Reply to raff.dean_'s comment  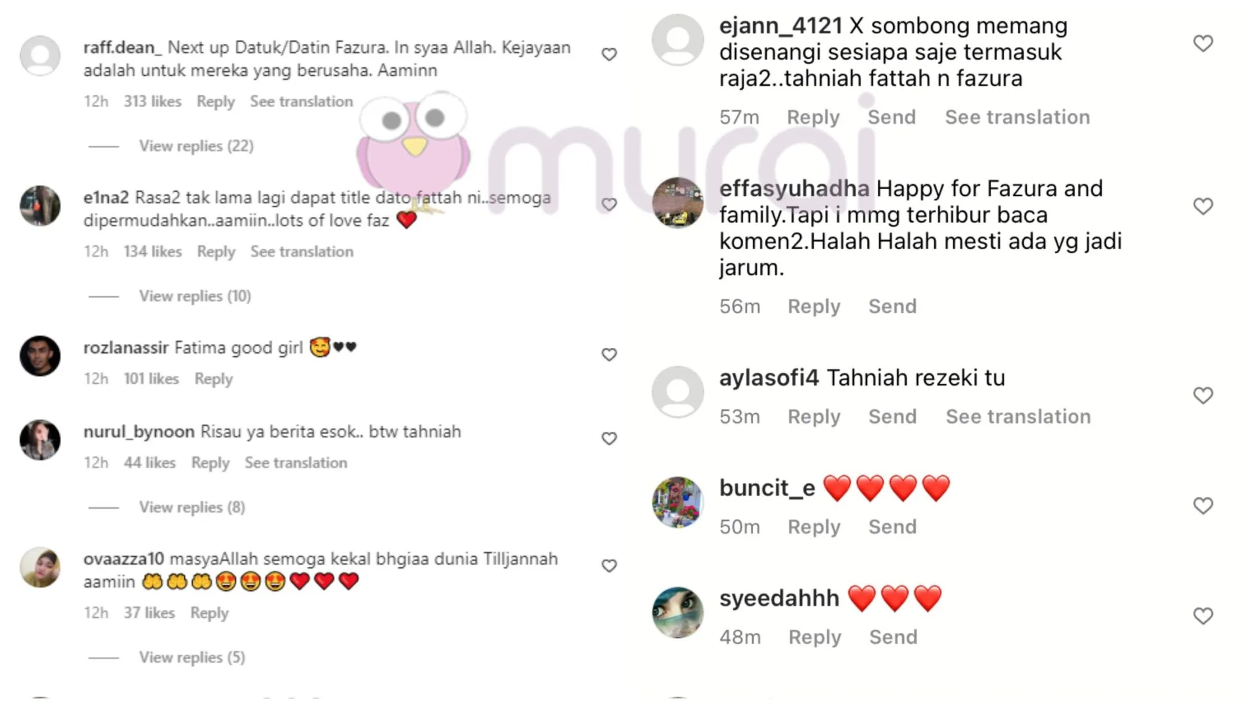coord(215,102)
